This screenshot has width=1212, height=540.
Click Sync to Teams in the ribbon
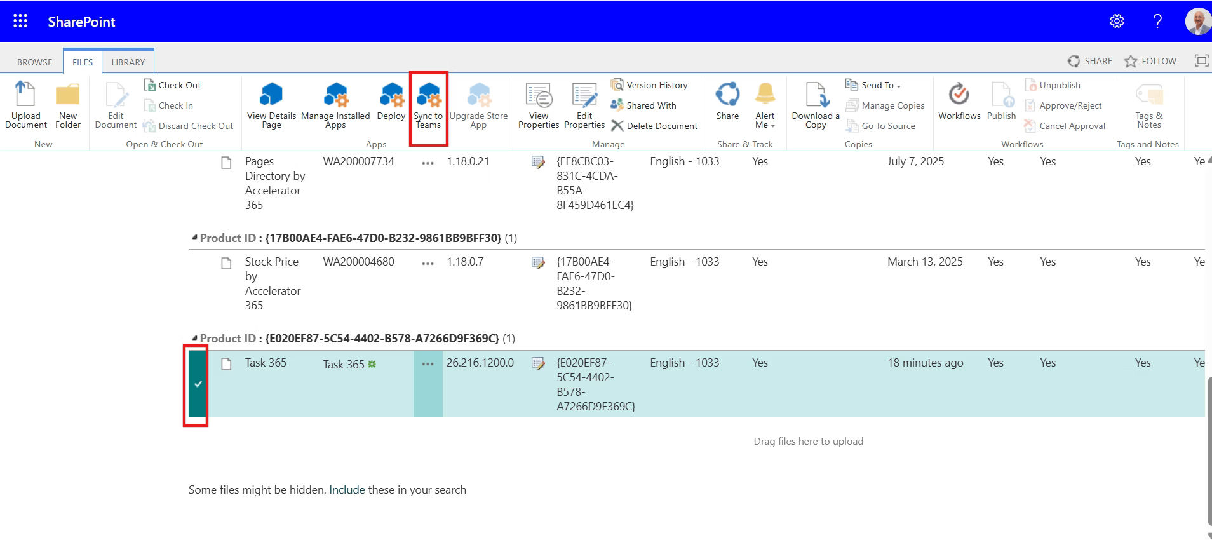click(428, 105)
